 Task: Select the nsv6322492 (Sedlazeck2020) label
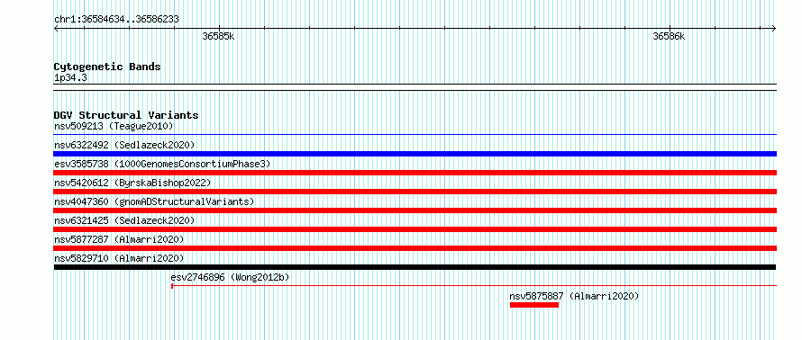click(x=124, y=145)
